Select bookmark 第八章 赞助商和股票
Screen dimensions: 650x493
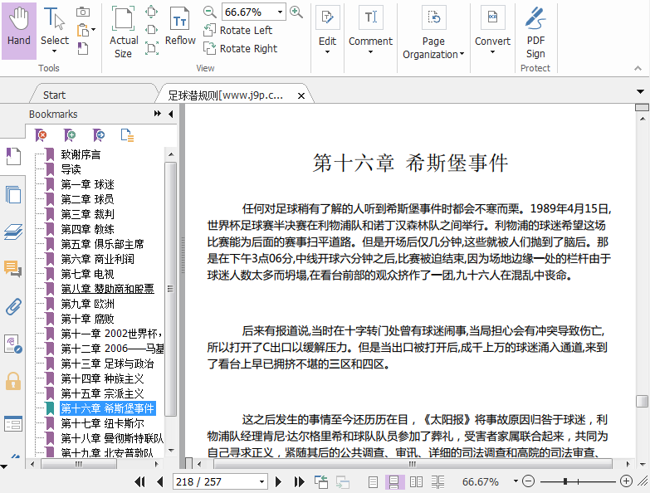107,289
